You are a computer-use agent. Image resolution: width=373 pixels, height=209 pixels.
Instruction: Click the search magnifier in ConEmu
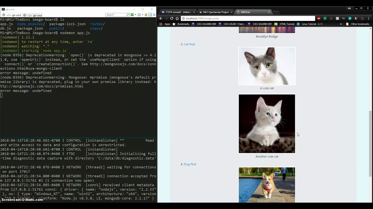pyautogui.click(x=128, y=15)
